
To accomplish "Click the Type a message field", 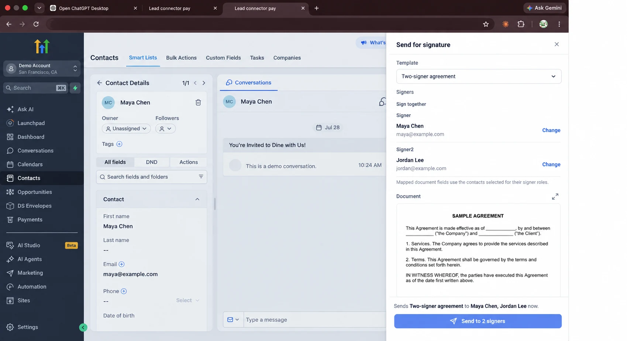I will point(315,320).
